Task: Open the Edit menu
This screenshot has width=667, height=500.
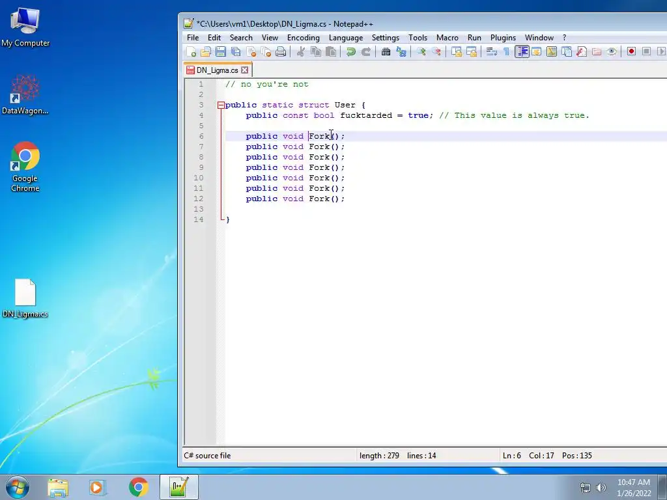Action: click(214, 37)
